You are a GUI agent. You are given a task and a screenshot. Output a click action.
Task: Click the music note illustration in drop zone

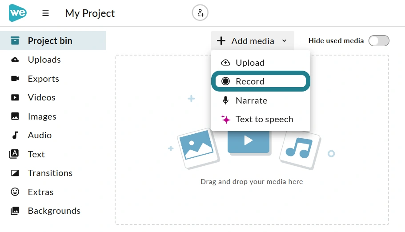[x=300, y=150]
